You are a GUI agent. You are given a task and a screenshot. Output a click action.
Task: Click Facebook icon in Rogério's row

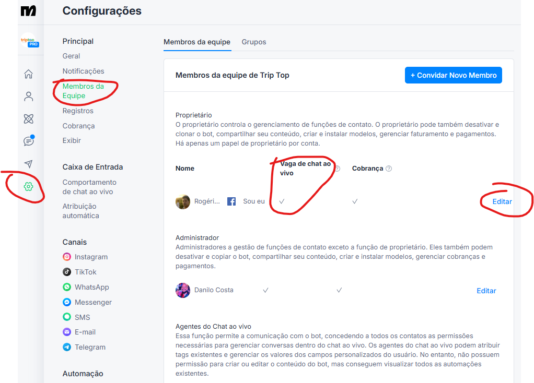(231, 201)
